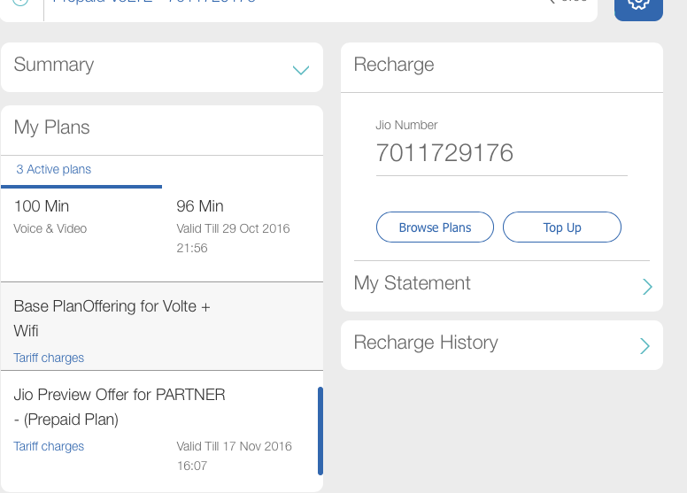Click the Recharge History label

pos(426,343)
